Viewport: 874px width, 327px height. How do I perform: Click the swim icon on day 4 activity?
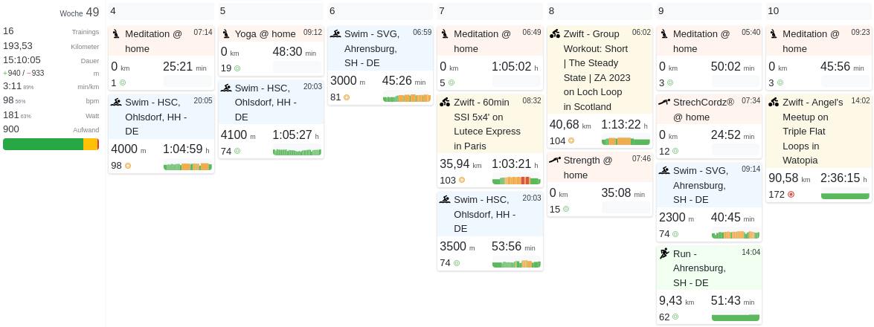116,103
